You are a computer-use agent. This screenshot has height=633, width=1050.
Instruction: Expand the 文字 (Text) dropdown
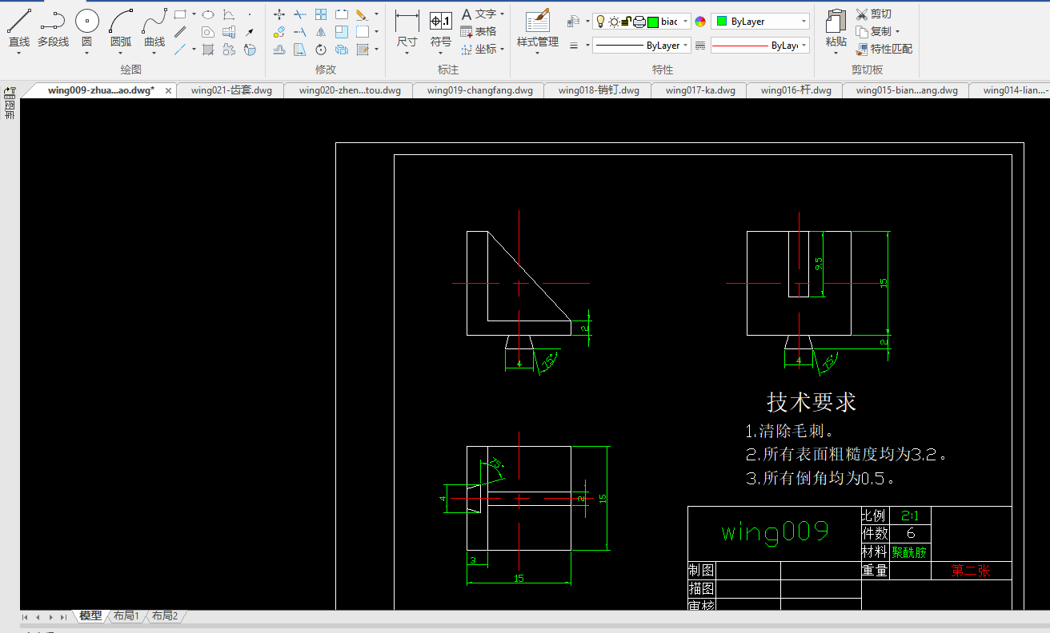[503, 14]
